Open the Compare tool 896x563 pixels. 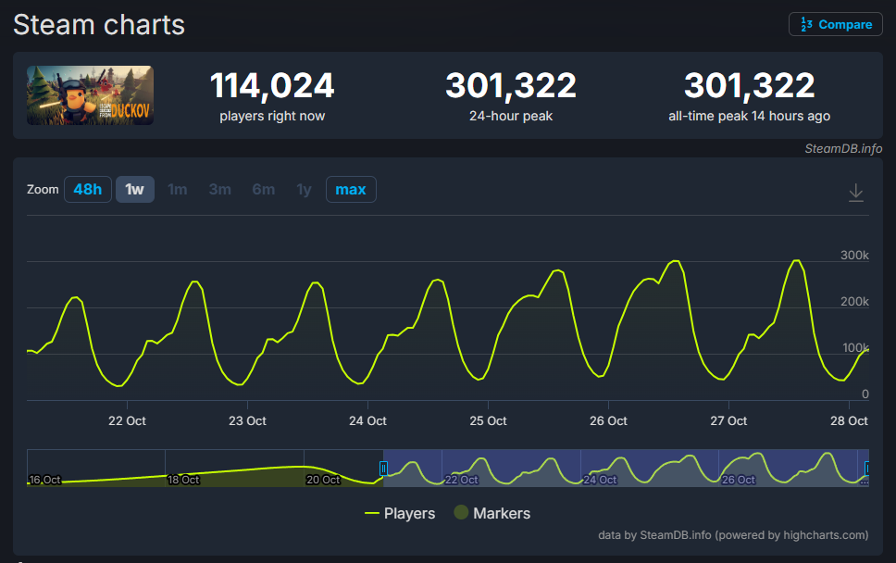pyautogui.click(x=834, y=24)
